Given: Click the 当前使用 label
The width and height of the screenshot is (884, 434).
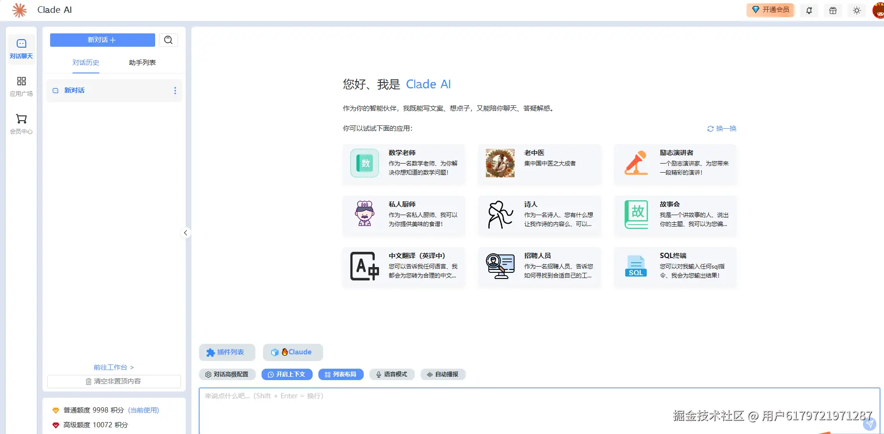Looking at the screenshot, I should (x=144, y=410).
